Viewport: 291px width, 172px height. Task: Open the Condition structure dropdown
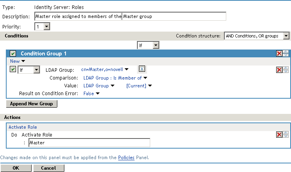(x=286, y=36)
